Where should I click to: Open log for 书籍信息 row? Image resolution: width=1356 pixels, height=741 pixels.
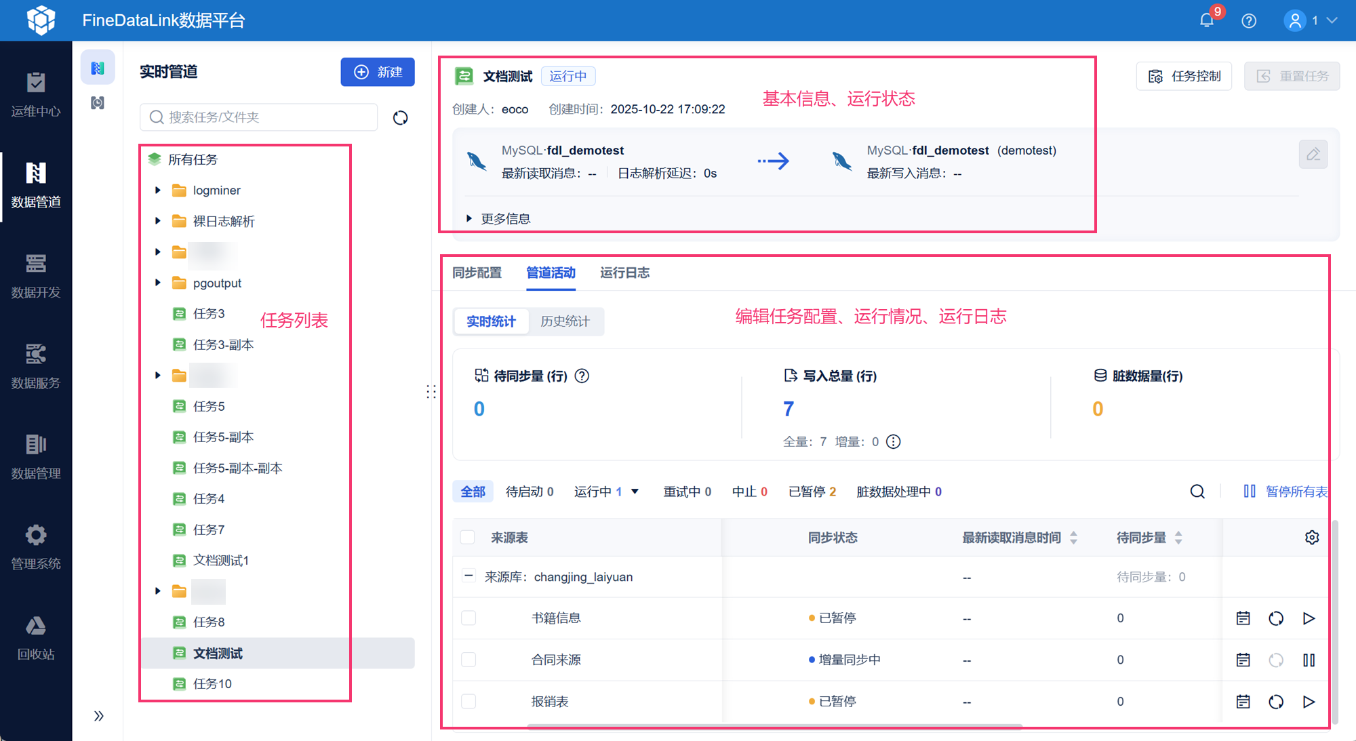pos(1243,618)
